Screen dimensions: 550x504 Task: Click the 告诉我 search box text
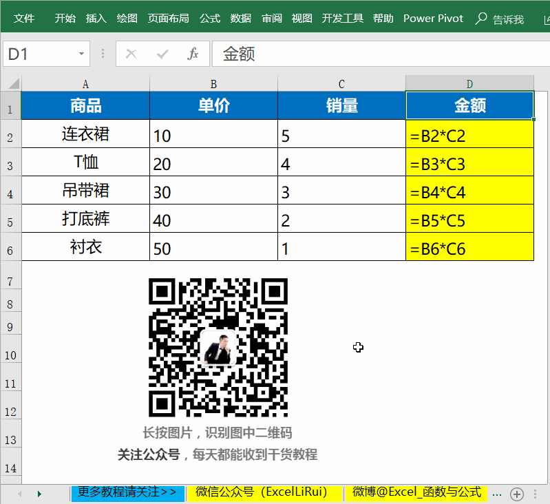tap(508, 19)
